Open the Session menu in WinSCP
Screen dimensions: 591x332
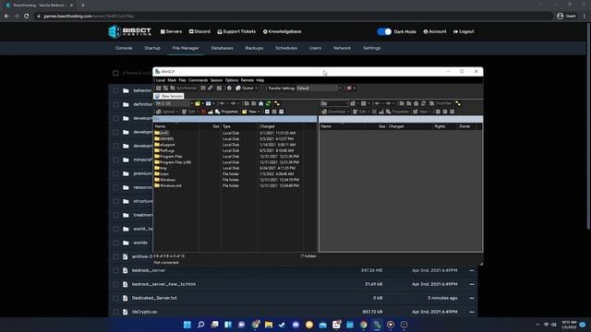click(216, 80)
